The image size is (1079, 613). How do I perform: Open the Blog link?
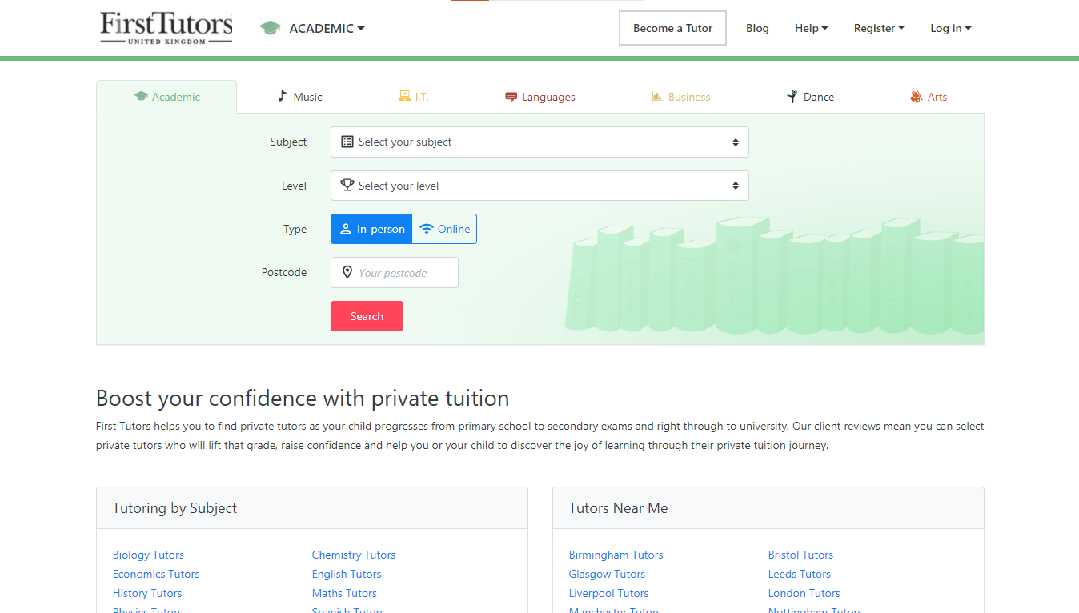click(x=757, y=28)
